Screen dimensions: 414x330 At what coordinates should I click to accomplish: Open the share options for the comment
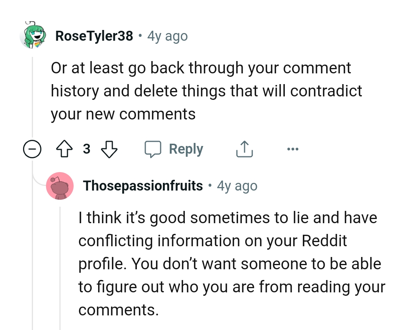244,149
